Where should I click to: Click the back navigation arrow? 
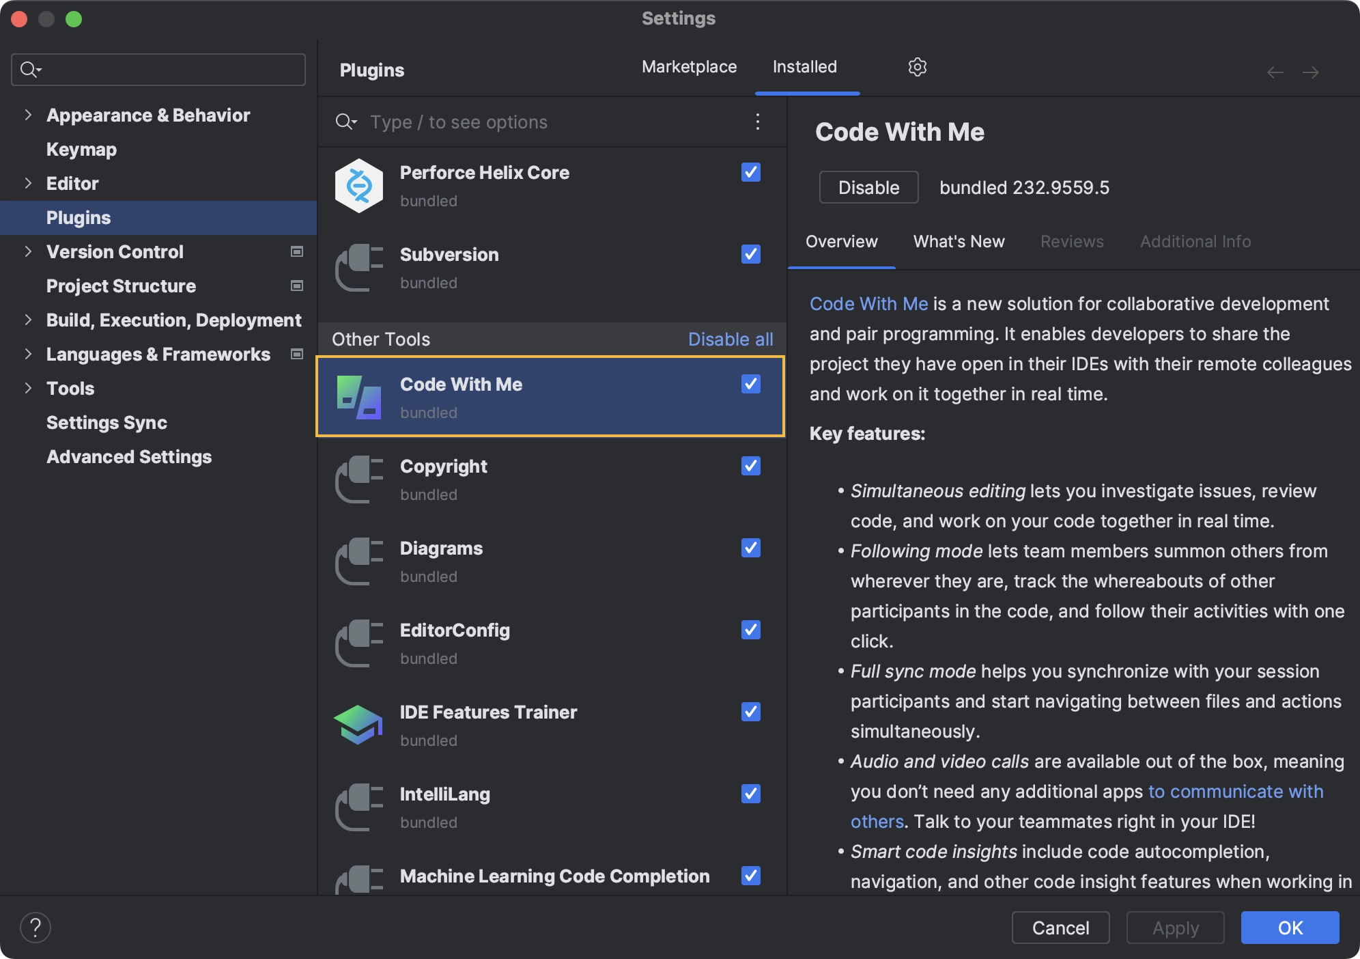1275,72
